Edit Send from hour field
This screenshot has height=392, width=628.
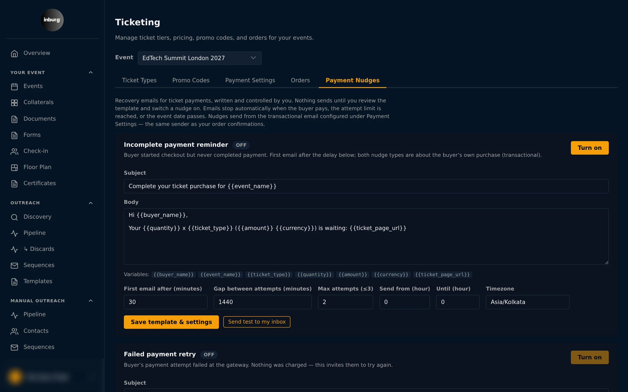click(404, 302)
